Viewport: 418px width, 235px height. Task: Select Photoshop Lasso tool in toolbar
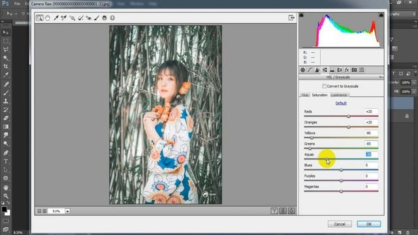coord(6,50)
